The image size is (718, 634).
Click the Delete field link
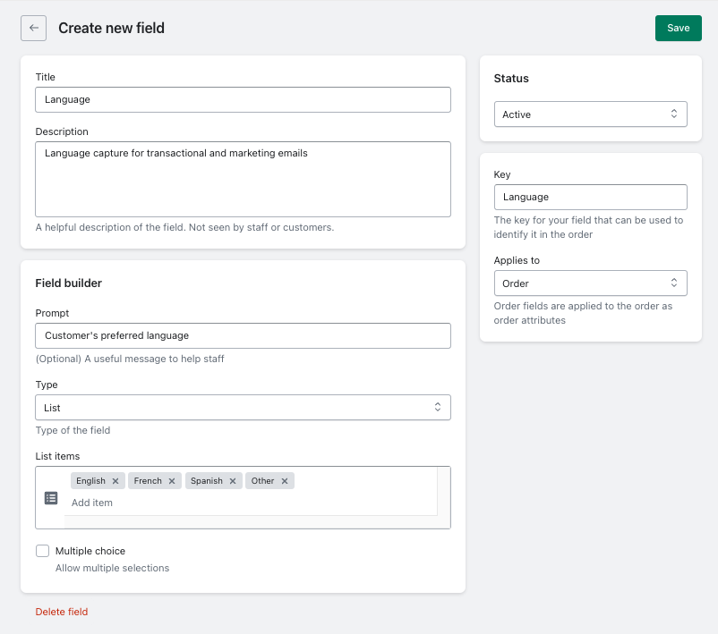tap(61, 612)
